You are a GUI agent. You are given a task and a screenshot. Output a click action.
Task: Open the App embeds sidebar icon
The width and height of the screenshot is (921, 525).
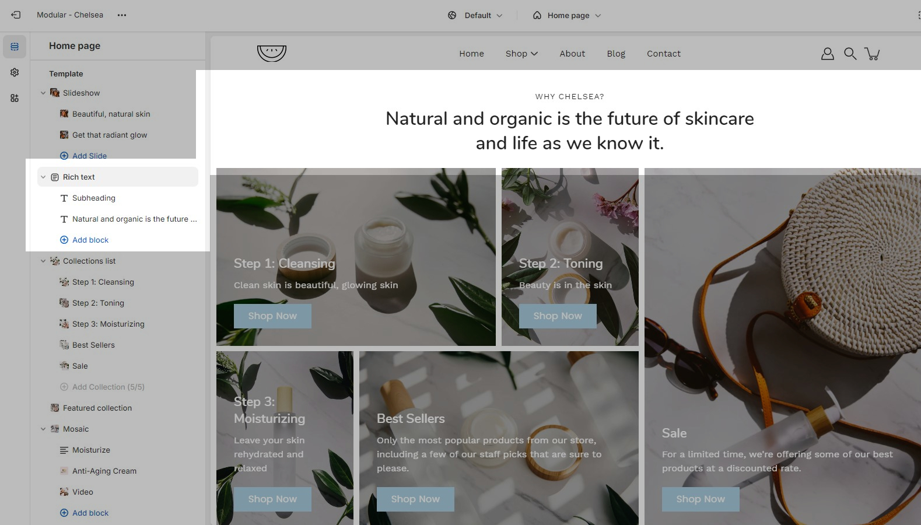[x=15, y=98]
